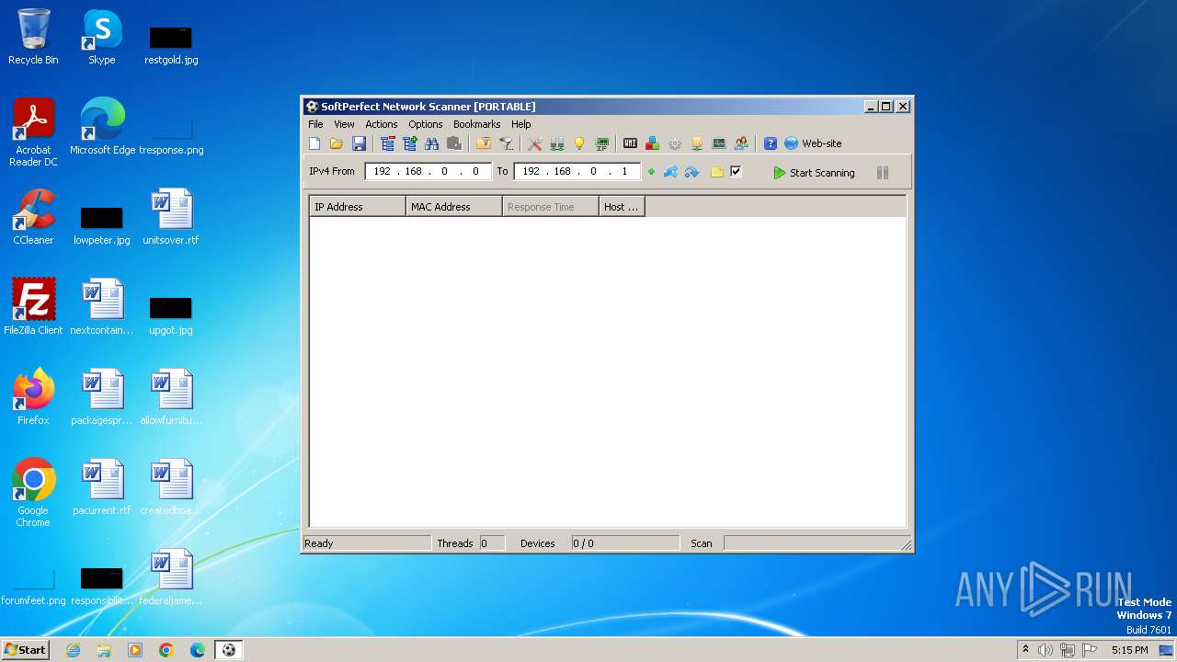The height and width of the screenshot is (662, 1177).
Task: Open the Options menu
Action: 426,124
